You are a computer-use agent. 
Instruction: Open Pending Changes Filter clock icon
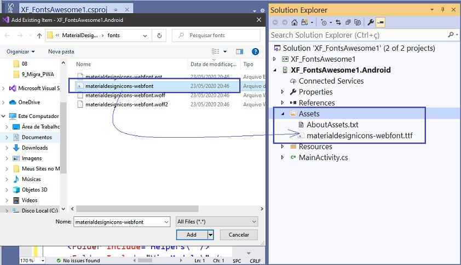click(324, 22)
